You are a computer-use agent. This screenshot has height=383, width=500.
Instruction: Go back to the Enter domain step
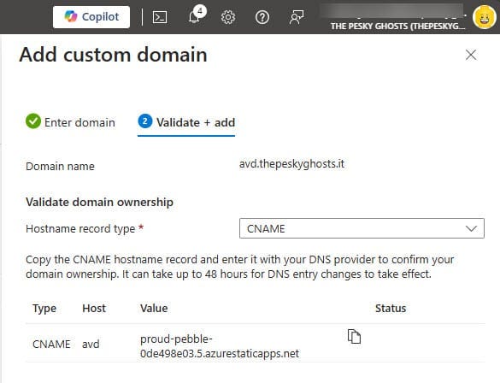(x=70, y=122)
